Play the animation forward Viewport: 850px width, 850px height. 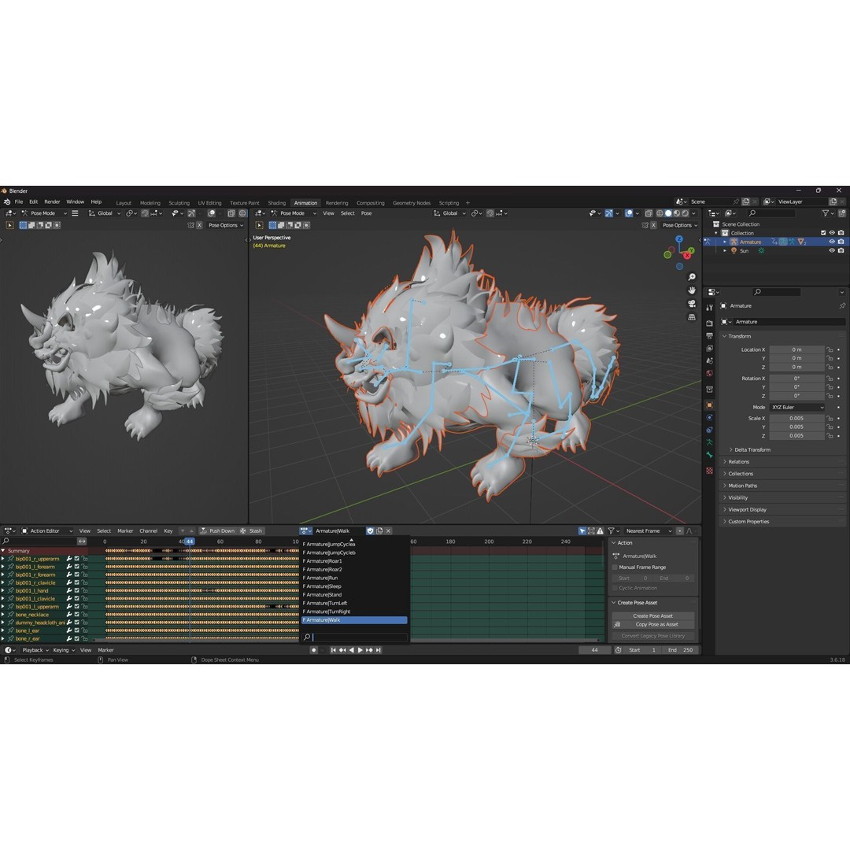(360, 650)
